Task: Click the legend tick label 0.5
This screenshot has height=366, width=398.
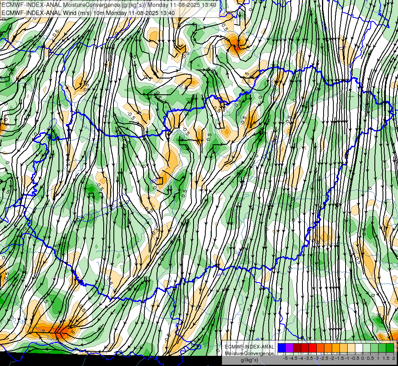Action: point(371,358)
